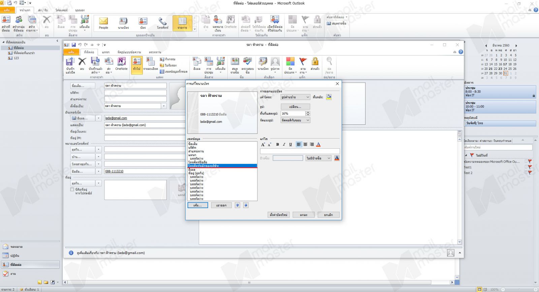This screenshot has width=539, height=292.
Task: Select โทรศัพท์มือถือ in the fields list
Action: click(x=198, y=162)
